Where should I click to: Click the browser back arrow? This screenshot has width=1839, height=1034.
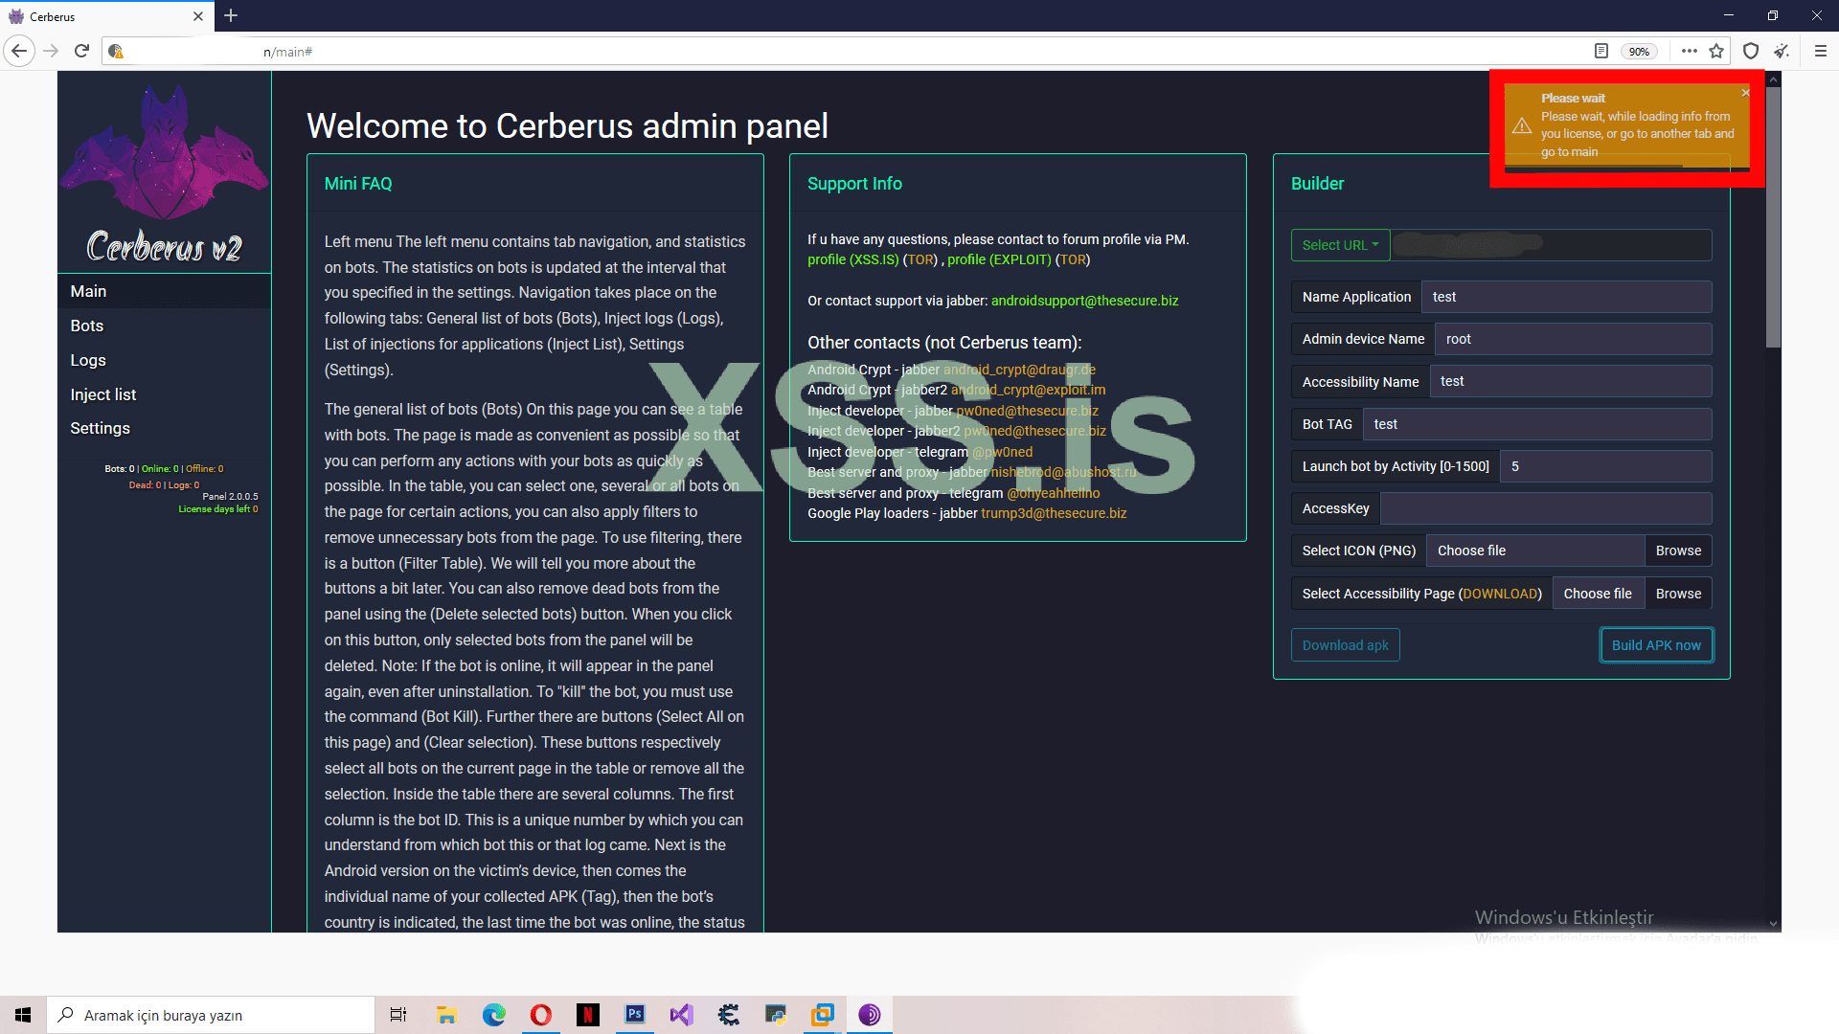coord(19,51)
